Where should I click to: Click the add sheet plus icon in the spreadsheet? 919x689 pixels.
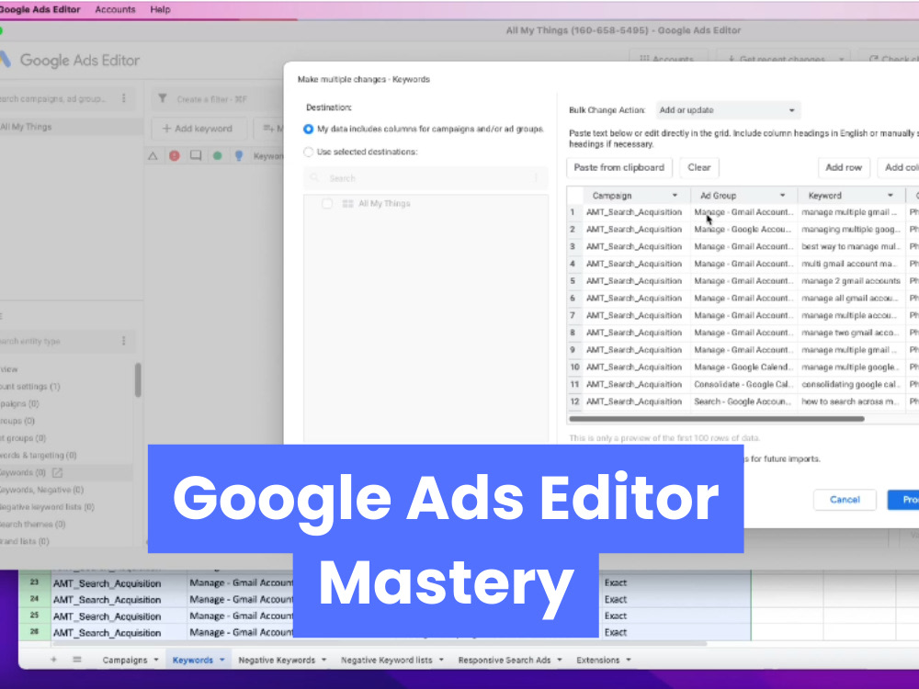tap(53, 660)
